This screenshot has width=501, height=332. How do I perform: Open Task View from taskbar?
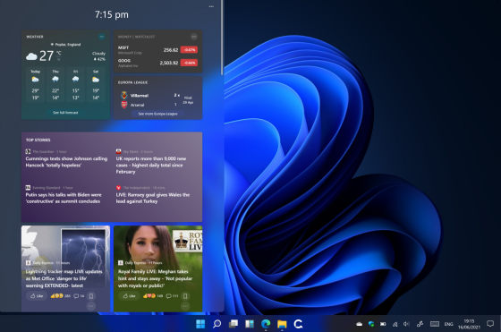coord(234,324)
